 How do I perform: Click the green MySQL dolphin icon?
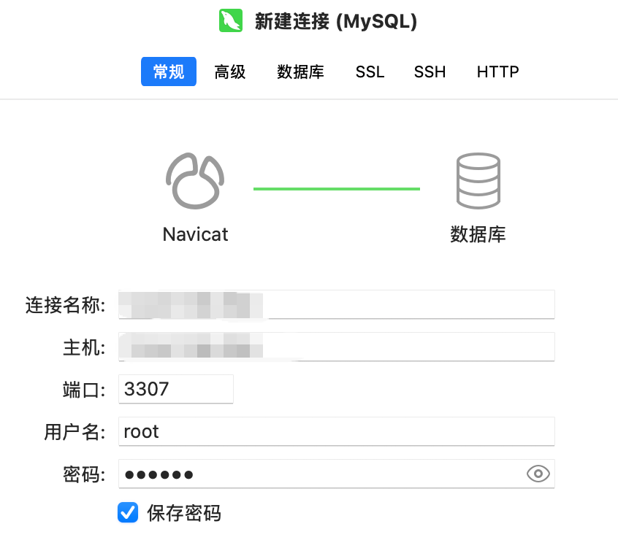click(x=231, y=20)
